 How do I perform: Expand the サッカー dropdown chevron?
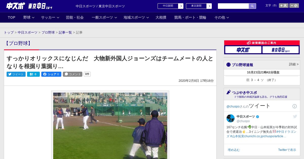[x=58, y=17]
